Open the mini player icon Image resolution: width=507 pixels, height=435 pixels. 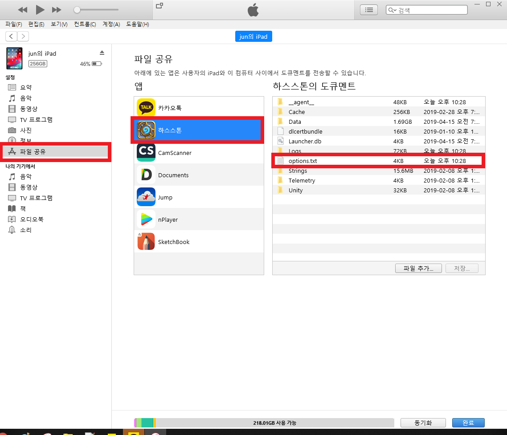(159, 5)
